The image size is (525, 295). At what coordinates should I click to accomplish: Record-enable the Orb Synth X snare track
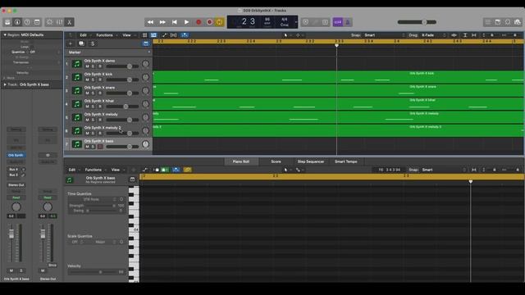100,93
